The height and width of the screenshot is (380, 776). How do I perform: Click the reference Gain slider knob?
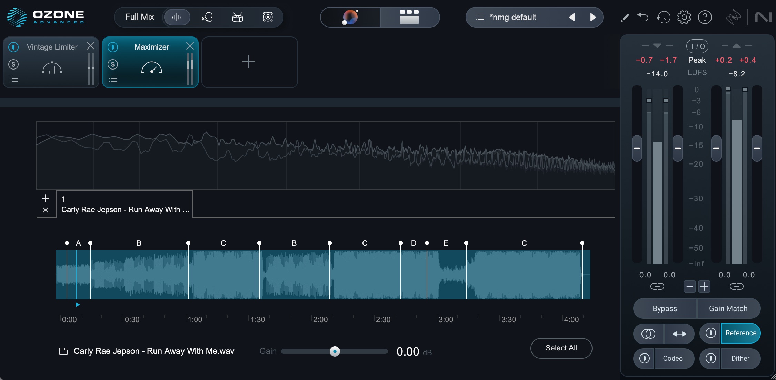tap(335, 351)
